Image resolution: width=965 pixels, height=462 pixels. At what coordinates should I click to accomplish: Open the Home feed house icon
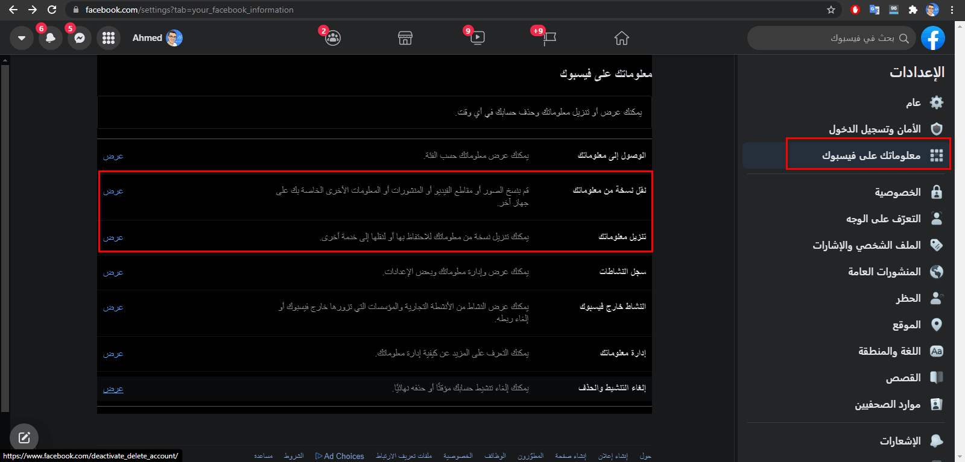click(622, 39)
